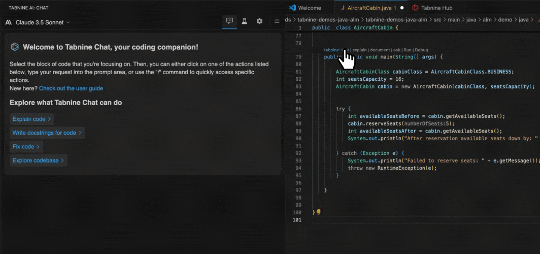Open the chat speech-bubble tab icon
The width and height of the screenshot is (540, 254).
229,21
